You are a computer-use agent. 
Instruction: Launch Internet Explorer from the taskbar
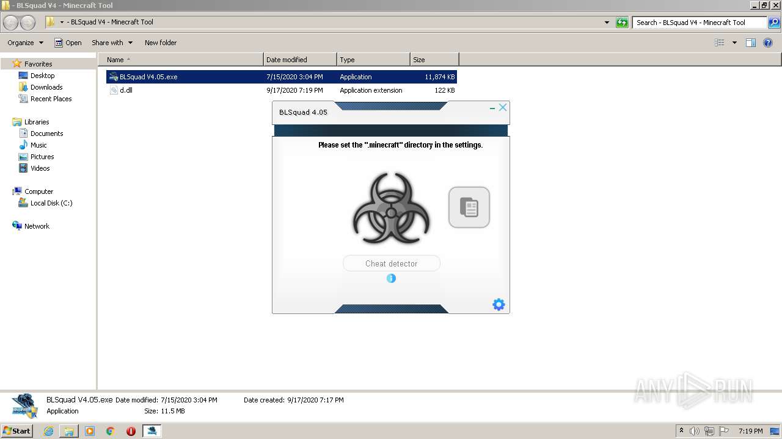(x=48, y=431)
